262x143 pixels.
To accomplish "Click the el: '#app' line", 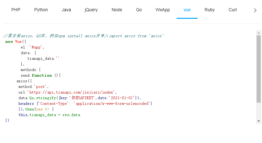I will click(32, 47).
